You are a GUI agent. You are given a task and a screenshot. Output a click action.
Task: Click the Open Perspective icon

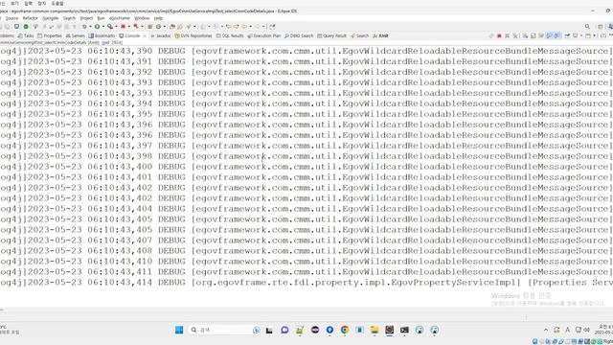(x=601, y=27)
